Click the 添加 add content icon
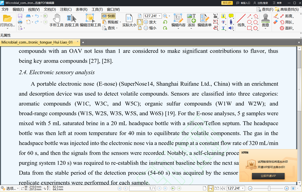Image resolution: width=302 pixels, height=192 pixels. point(191,20)
